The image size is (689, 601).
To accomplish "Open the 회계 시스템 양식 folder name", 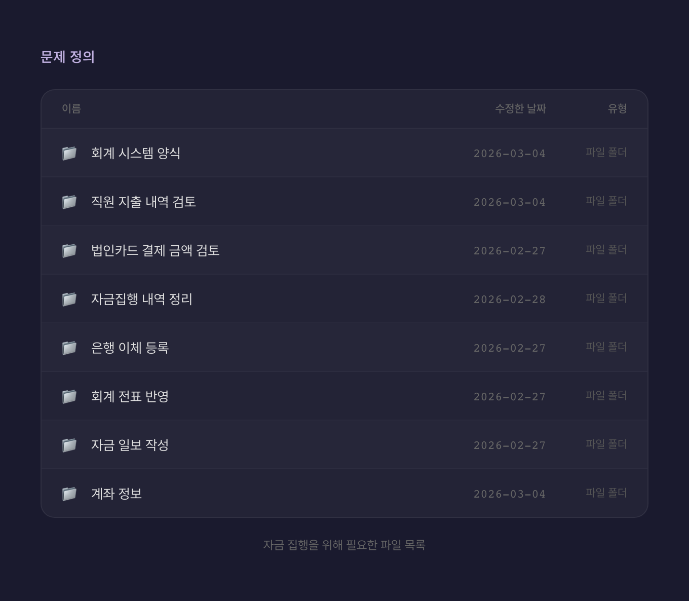I will pyautogui.click(x=136, y=153).
